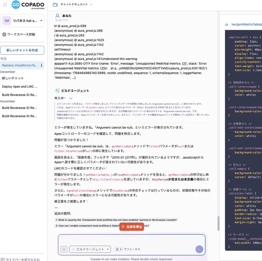The height and width of the screenshot is (261, 262).
Task: Click the .cell-interviewed CSS rule line
Action: tap(244, 86)
